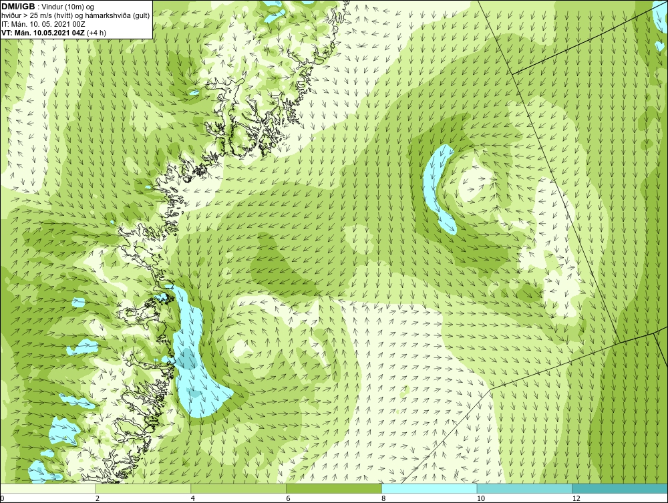Image resolution: width=668 pixels, height=503 pixels.
Task: Click the 'VT: Mán. 10.05.2021 04Z' line
Action: (43, 32)
